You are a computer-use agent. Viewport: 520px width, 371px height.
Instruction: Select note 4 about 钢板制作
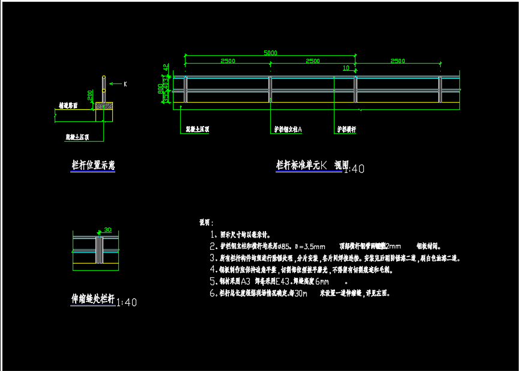pos(301,270)
